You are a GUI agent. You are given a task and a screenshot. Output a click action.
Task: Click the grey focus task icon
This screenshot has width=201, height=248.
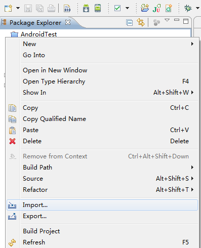click(156, 23)
